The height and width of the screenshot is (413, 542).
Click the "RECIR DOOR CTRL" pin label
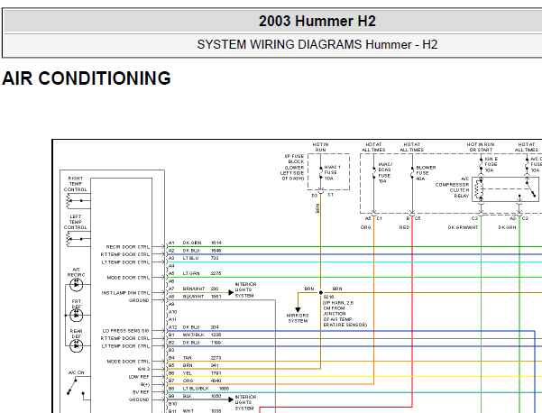[128, 247]
